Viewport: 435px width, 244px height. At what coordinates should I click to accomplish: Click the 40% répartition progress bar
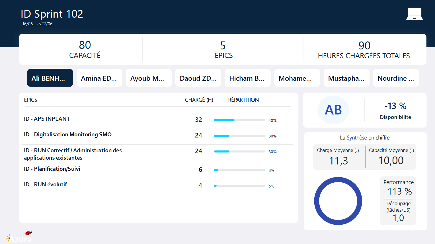[239, 120]
